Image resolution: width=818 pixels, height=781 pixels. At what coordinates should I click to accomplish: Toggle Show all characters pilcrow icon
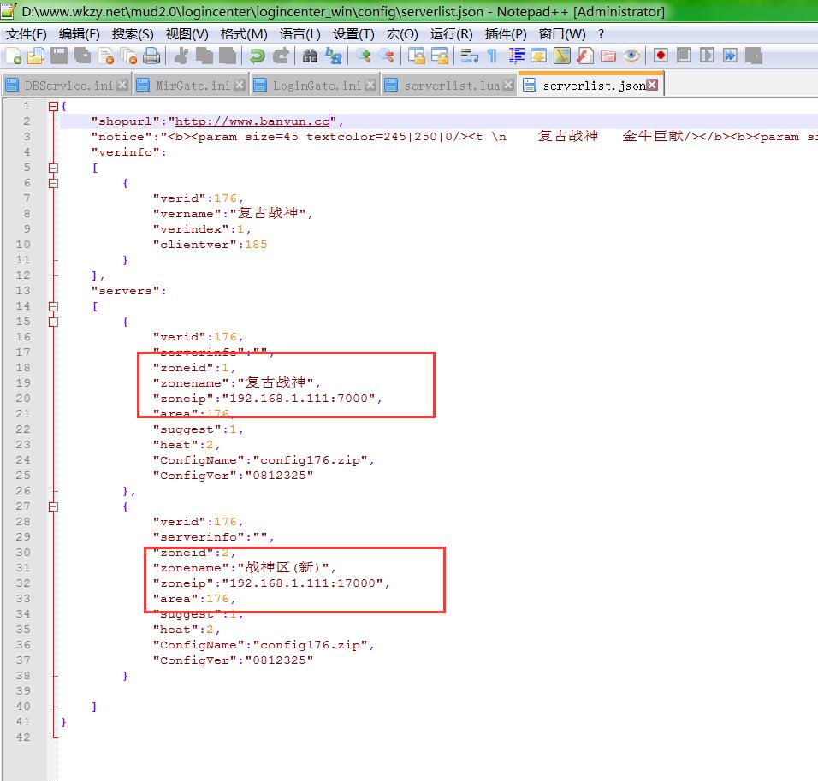tap(492, 56)
